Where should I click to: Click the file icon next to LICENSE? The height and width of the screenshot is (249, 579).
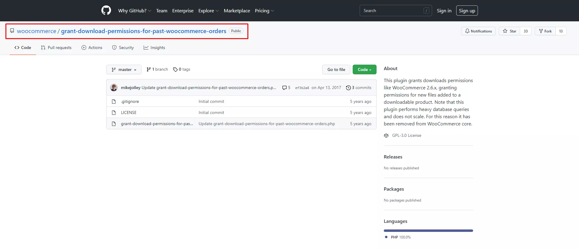point(114,113)
